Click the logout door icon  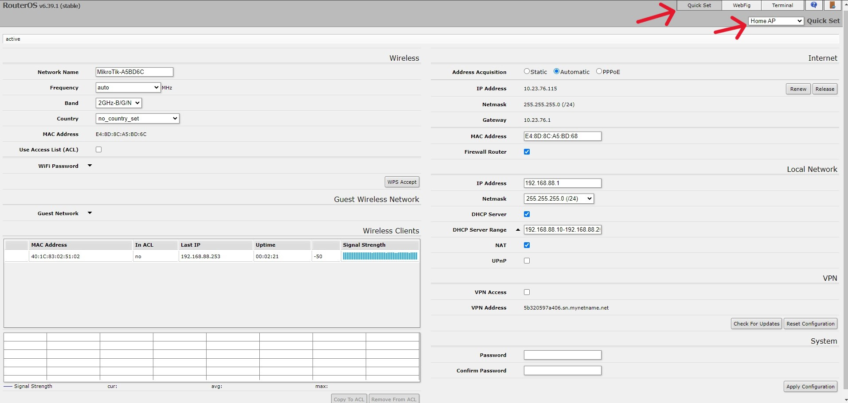pyautogui.click(x=832, y=5)
